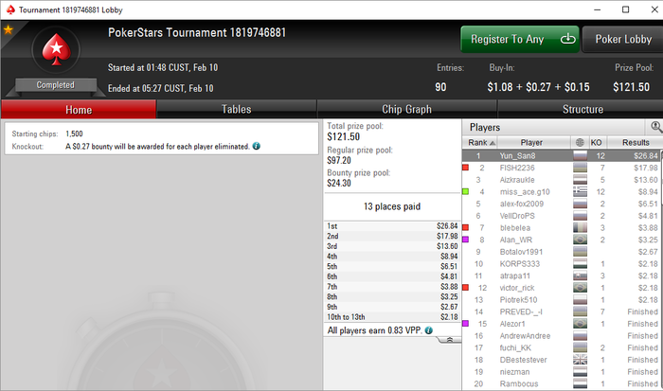The image size is (663, 391).
Task: Click the red note marker beside FISH2236
Action: (466, 168)
